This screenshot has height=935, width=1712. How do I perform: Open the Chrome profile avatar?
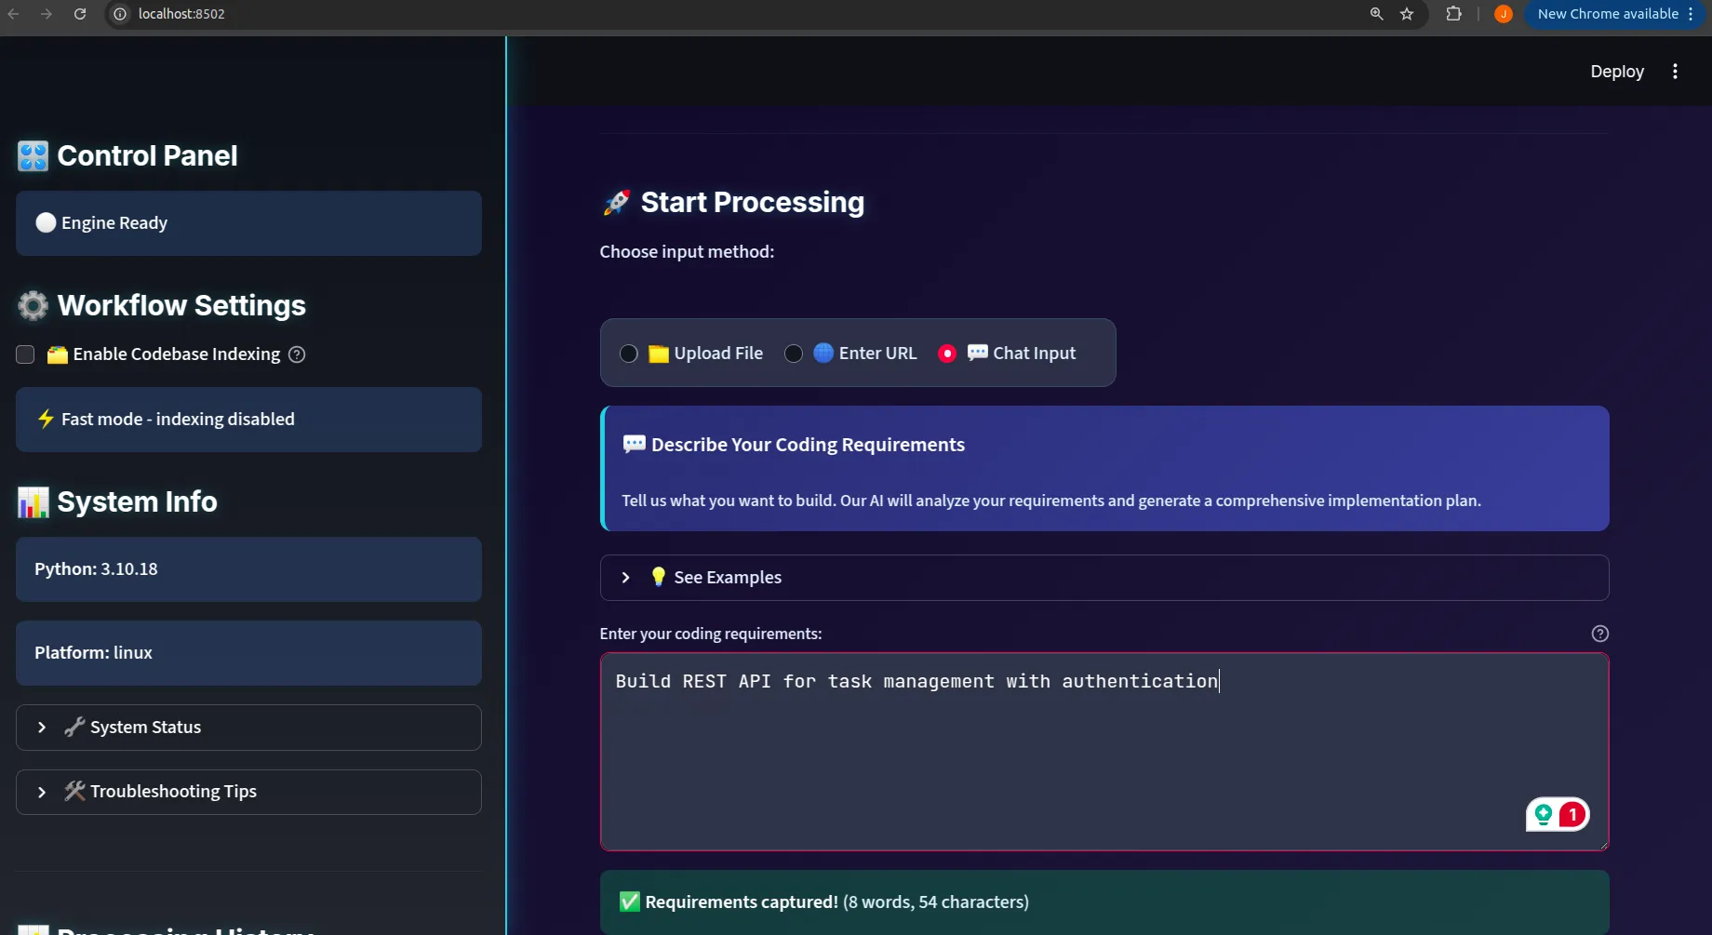pos(1503,14)
